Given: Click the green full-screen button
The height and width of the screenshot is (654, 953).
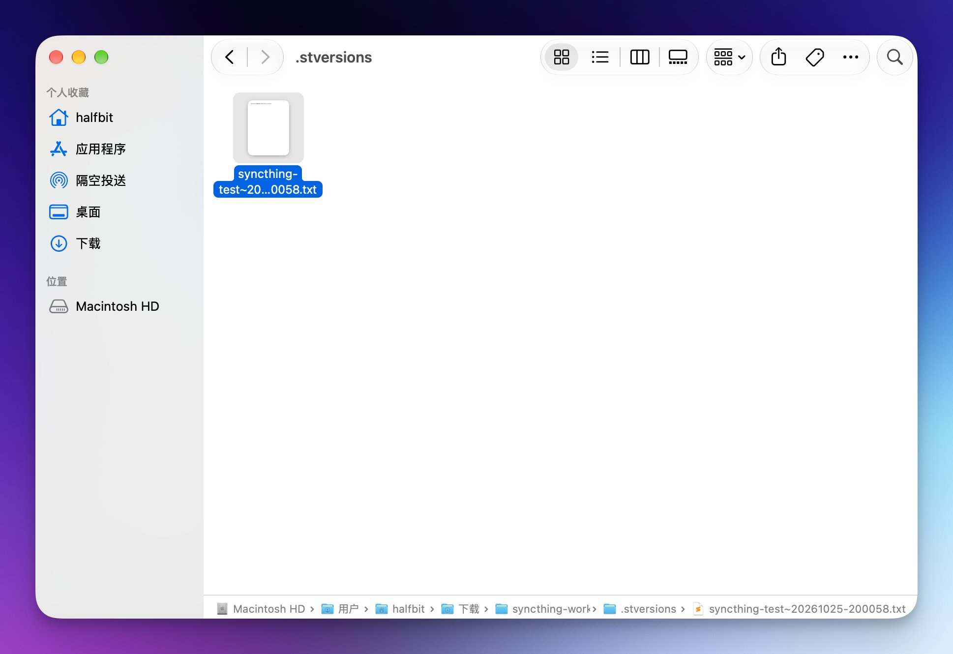Looking at the screenshot, I should click(x=101, y=57).
